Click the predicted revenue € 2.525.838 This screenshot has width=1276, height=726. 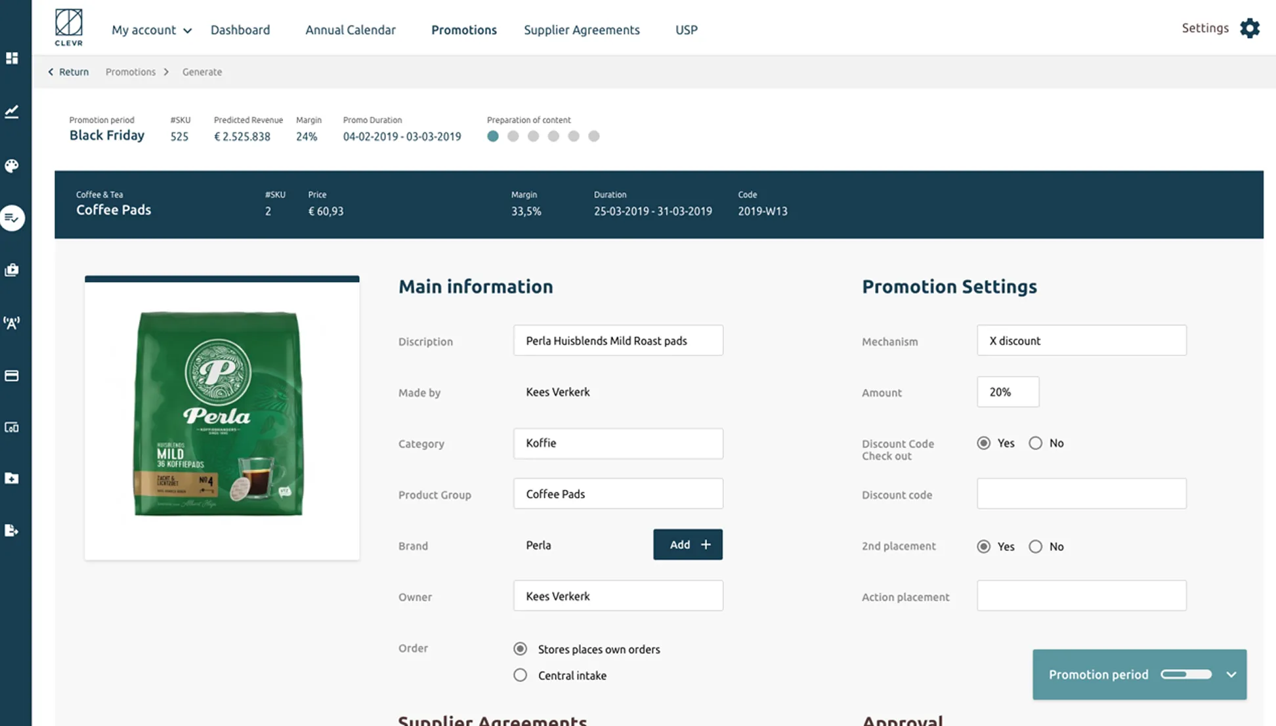click(242, 136)
